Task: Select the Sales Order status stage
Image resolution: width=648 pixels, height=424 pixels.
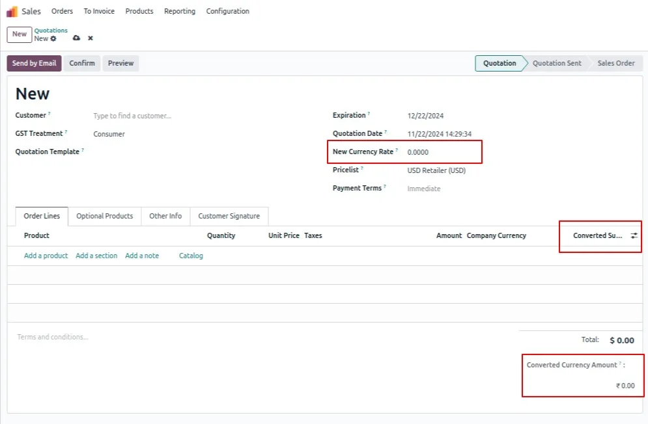Action: click(x=616, y=63)
